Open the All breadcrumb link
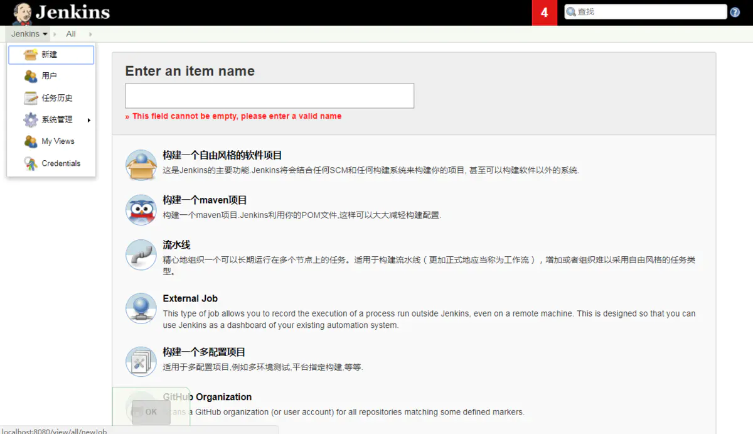Viewport: 753px width, 434px height. 71,34
